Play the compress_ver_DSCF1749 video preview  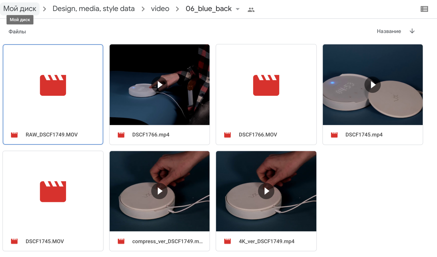(x=159, y=191)
